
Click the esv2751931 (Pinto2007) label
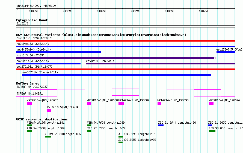[x=34, y=67]
